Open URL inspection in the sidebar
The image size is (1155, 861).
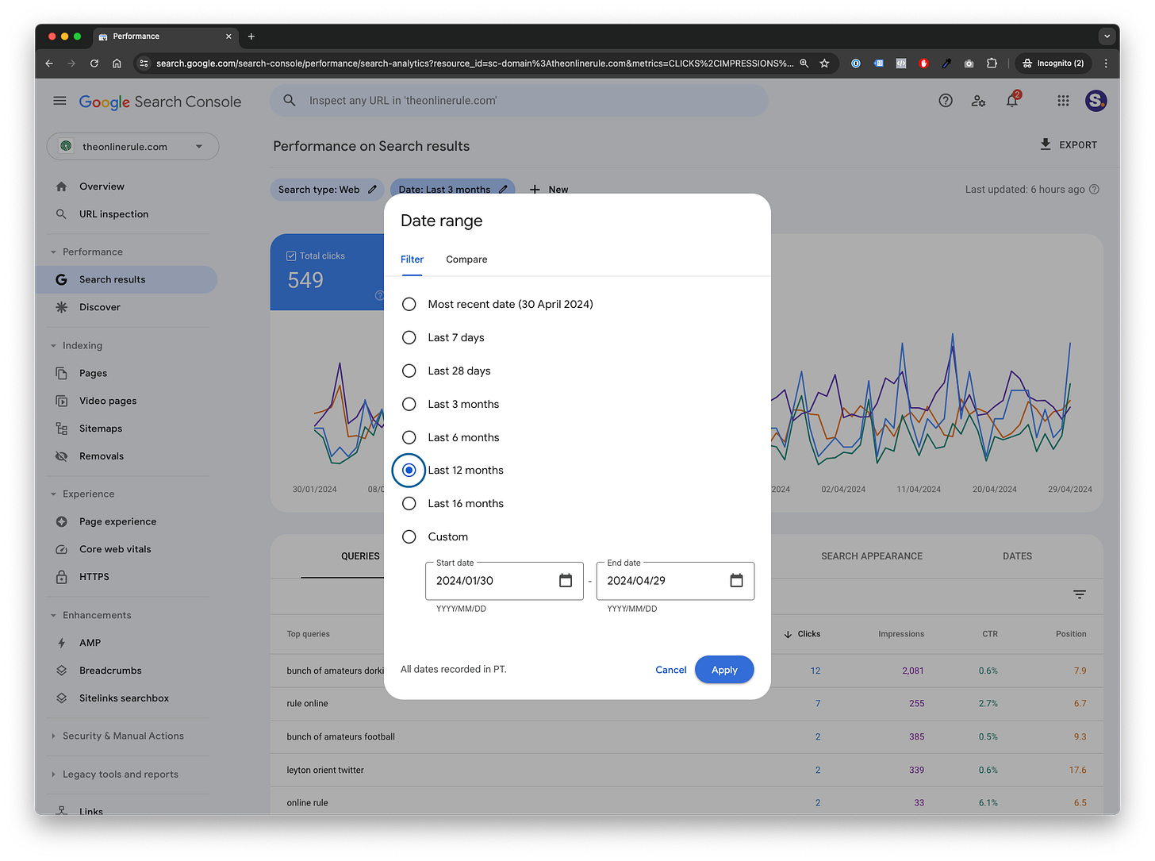(113, 214)
